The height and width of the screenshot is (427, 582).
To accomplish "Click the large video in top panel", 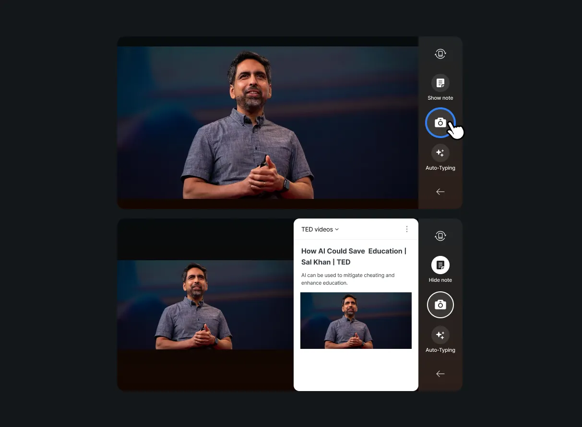I will click(268, 123).
